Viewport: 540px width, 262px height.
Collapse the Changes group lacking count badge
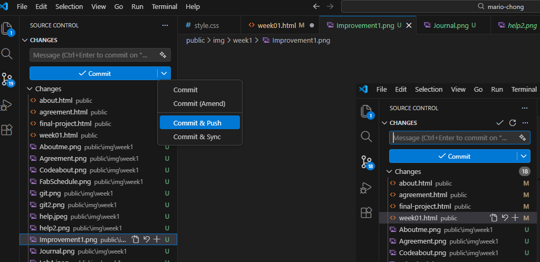(30, 89)
